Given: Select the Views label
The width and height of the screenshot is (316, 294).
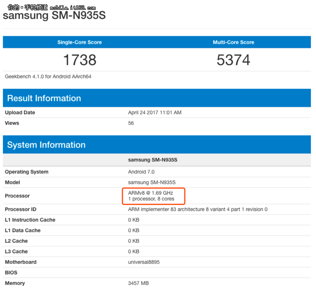Looking at the screenshot, I should coord(12,123).
